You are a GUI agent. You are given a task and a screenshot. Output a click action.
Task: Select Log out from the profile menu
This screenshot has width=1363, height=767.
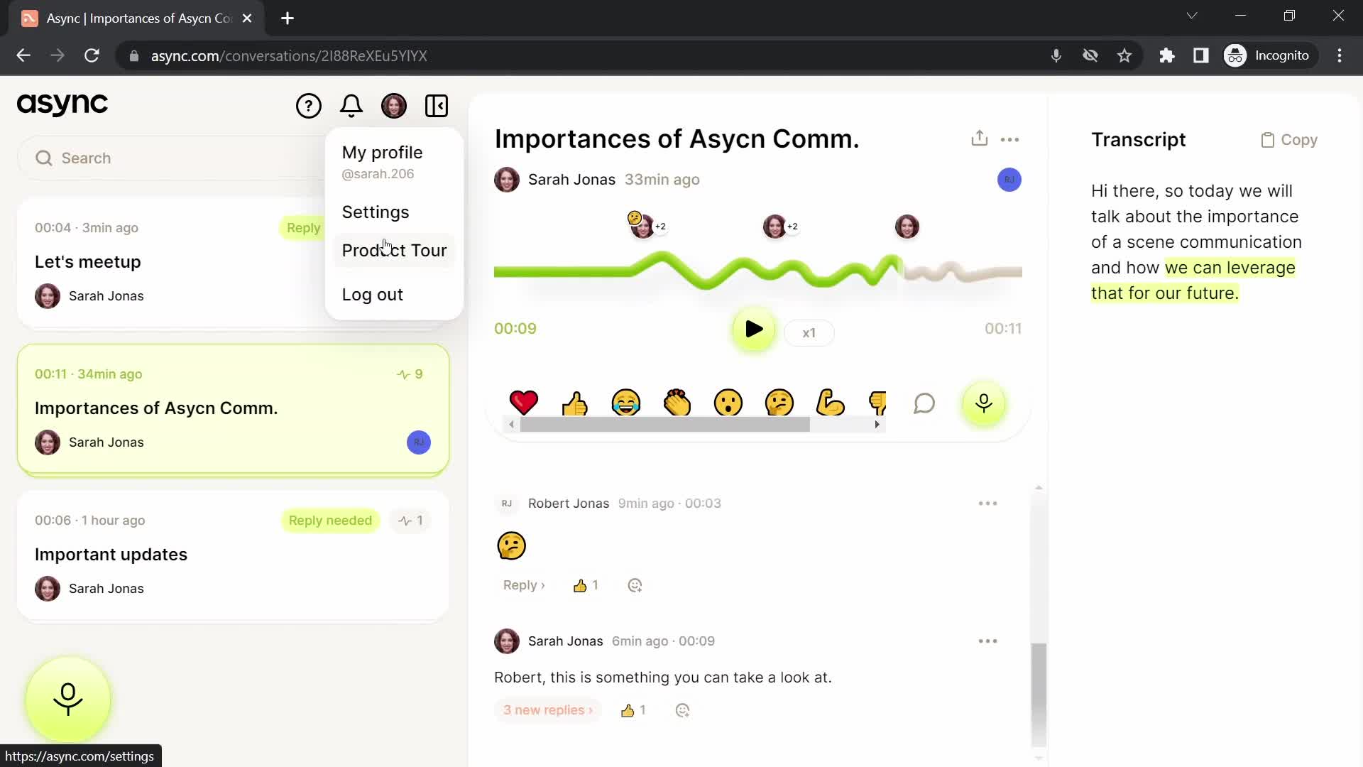coord(373,294)
